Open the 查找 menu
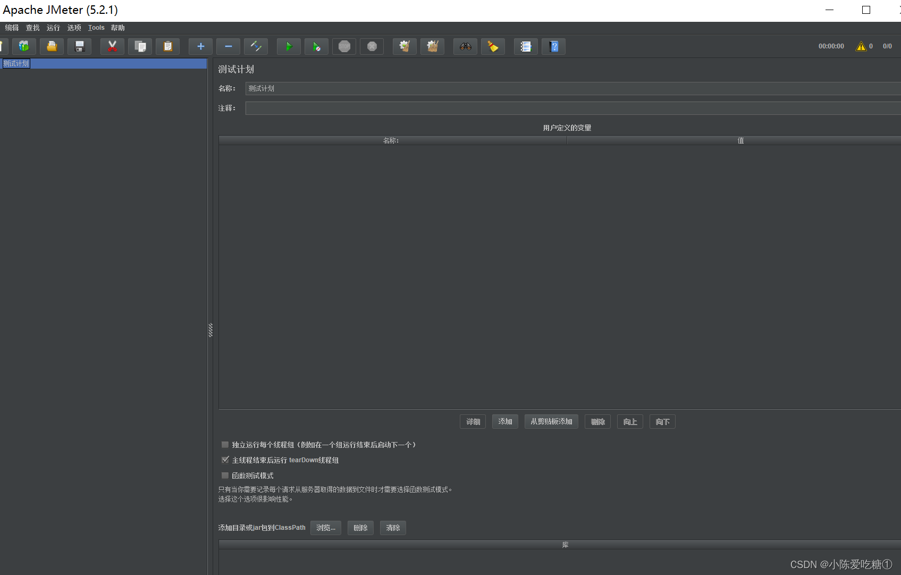Image resolution: width=901 pixels, height=575 pixels. click(33, 28)
